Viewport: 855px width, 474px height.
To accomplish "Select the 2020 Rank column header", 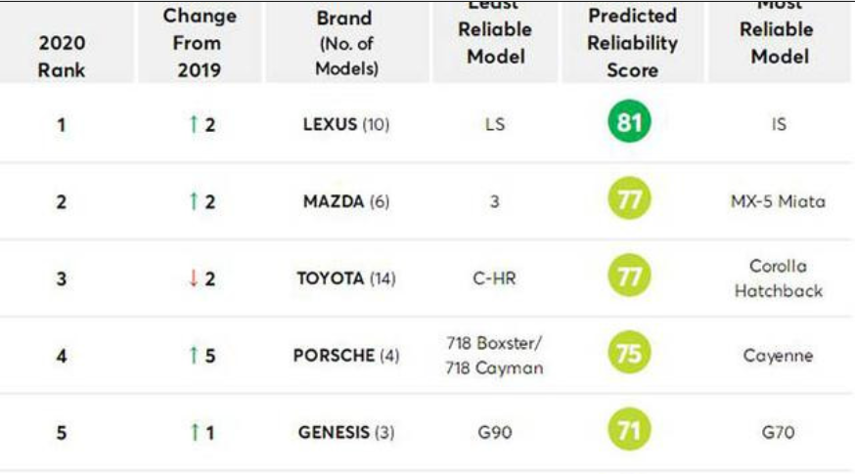I will 62,57.
